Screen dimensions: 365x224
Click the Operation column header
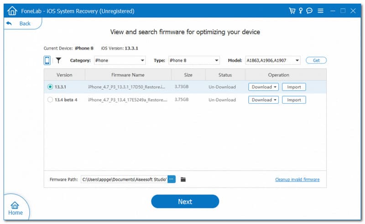point(279,75)
